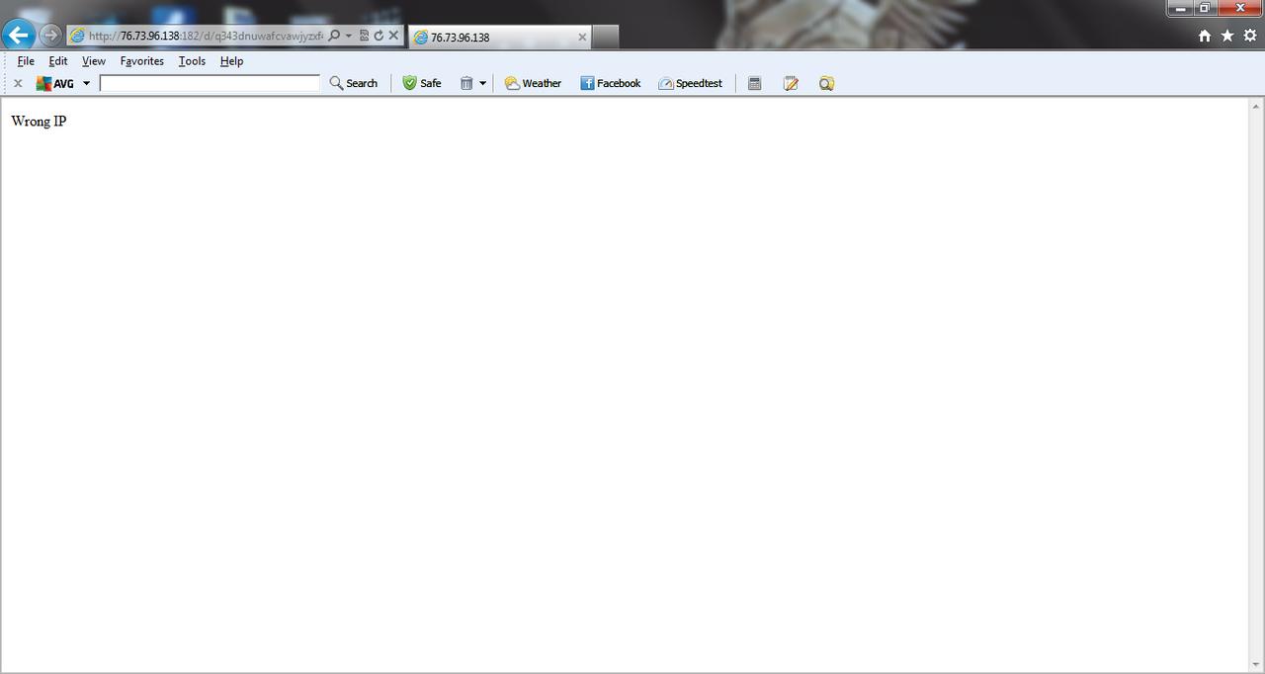The image size is (1265, 674).
Task: Expand the AVG logo dropdown arrow
Action: pos(86,84)
